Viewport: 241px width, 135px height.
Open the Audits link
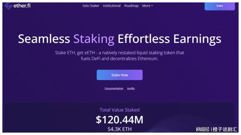[131, 89]
